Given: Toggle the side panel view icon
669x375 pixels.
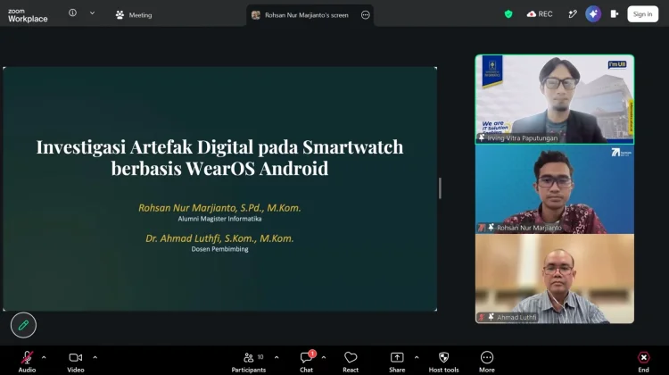Looking at the screenshot, I should click(615, 14).
